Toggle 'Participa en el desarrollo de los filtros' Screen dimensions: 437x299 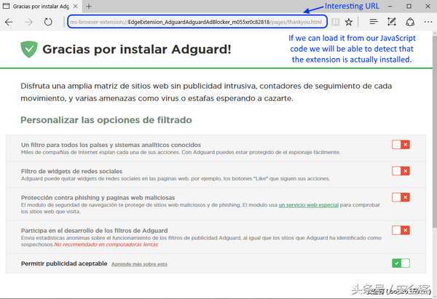pos(401,231)
